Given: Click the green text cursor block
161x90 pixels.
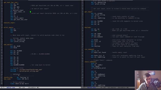Looking at the screenshot, I should point(30,12).
